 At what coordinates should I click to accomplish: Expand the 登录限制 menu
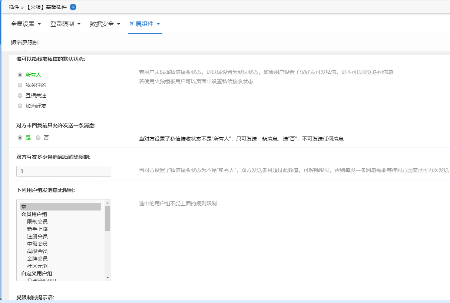[65, 24]
